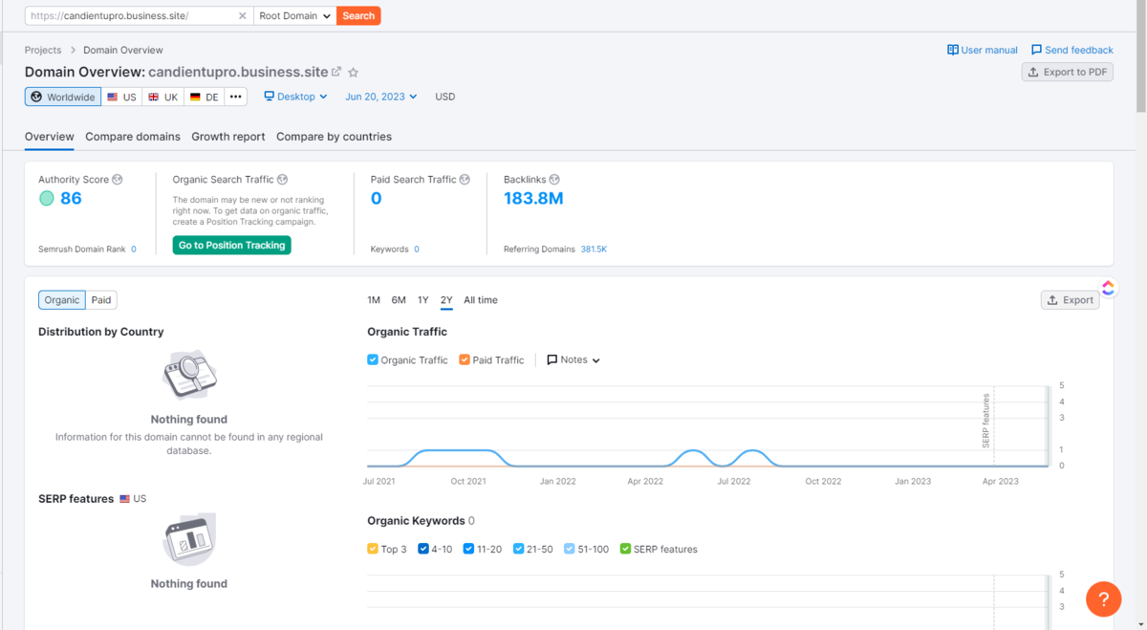Click the paid Keywords 0 value
This screenshot has height=630, width=1147.
coord(417,250)
